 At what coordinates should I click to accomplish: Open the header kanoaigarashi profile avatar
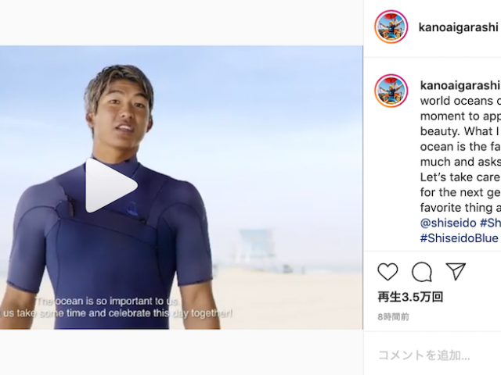coord(391,27)
